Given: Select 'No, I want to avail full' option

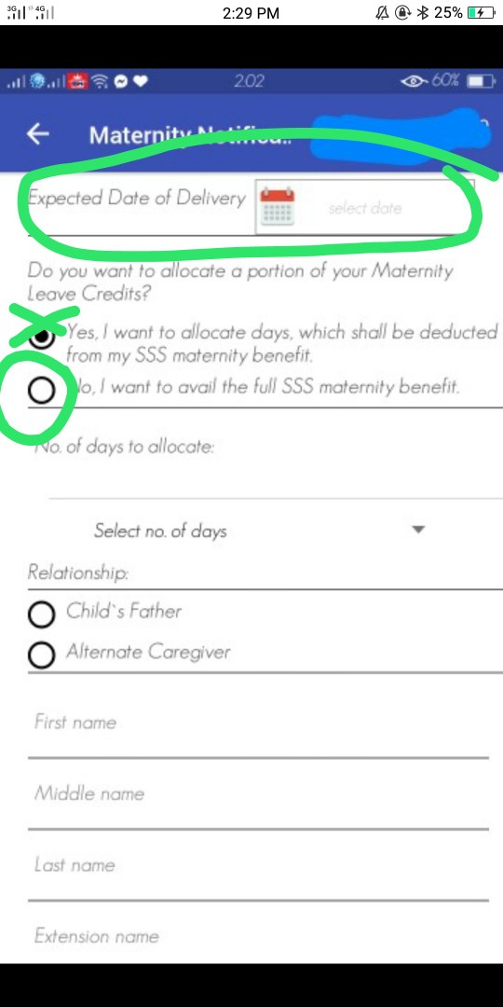Looking at the screenshot, I should [x=42, y=390].
